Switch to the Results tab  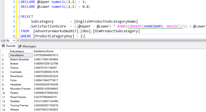[x=9, y=46]
